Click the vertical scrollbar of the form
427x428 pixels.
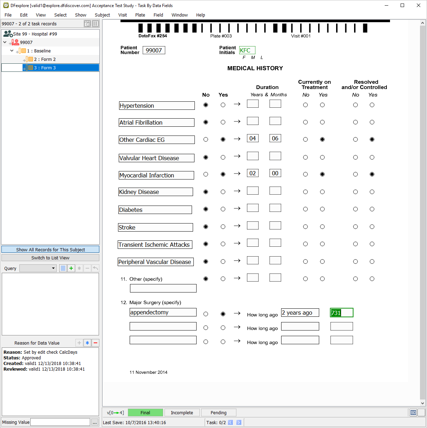(x=423, y=211)
